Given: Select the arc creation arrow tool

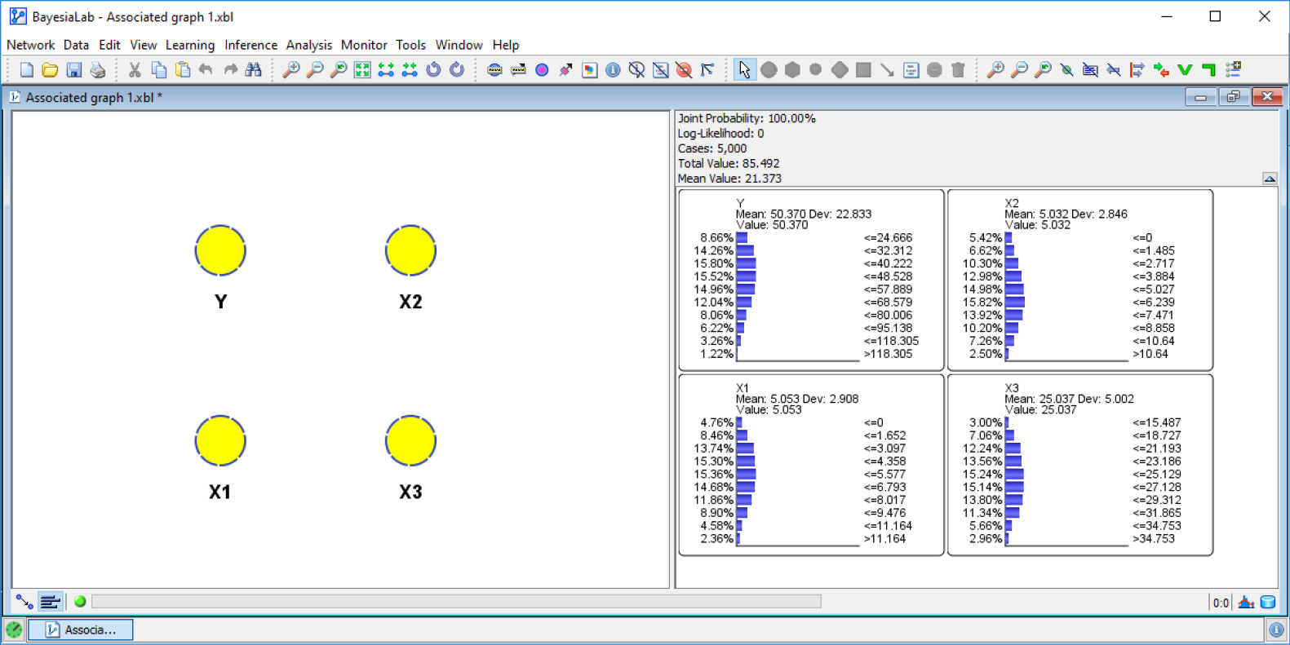Looking at the screenshot, I should 887,70.
